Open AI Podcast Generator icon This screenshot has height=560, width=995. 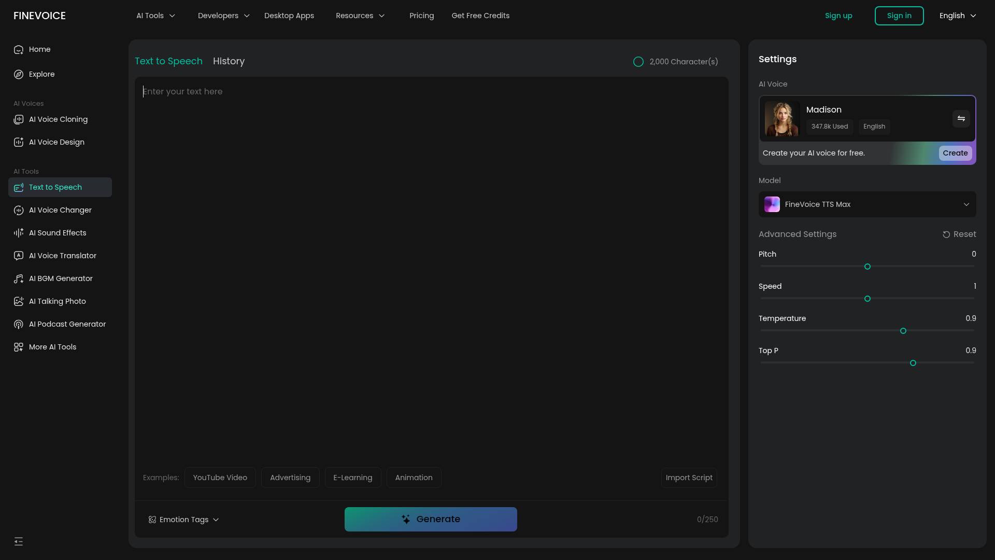[19, 325]
